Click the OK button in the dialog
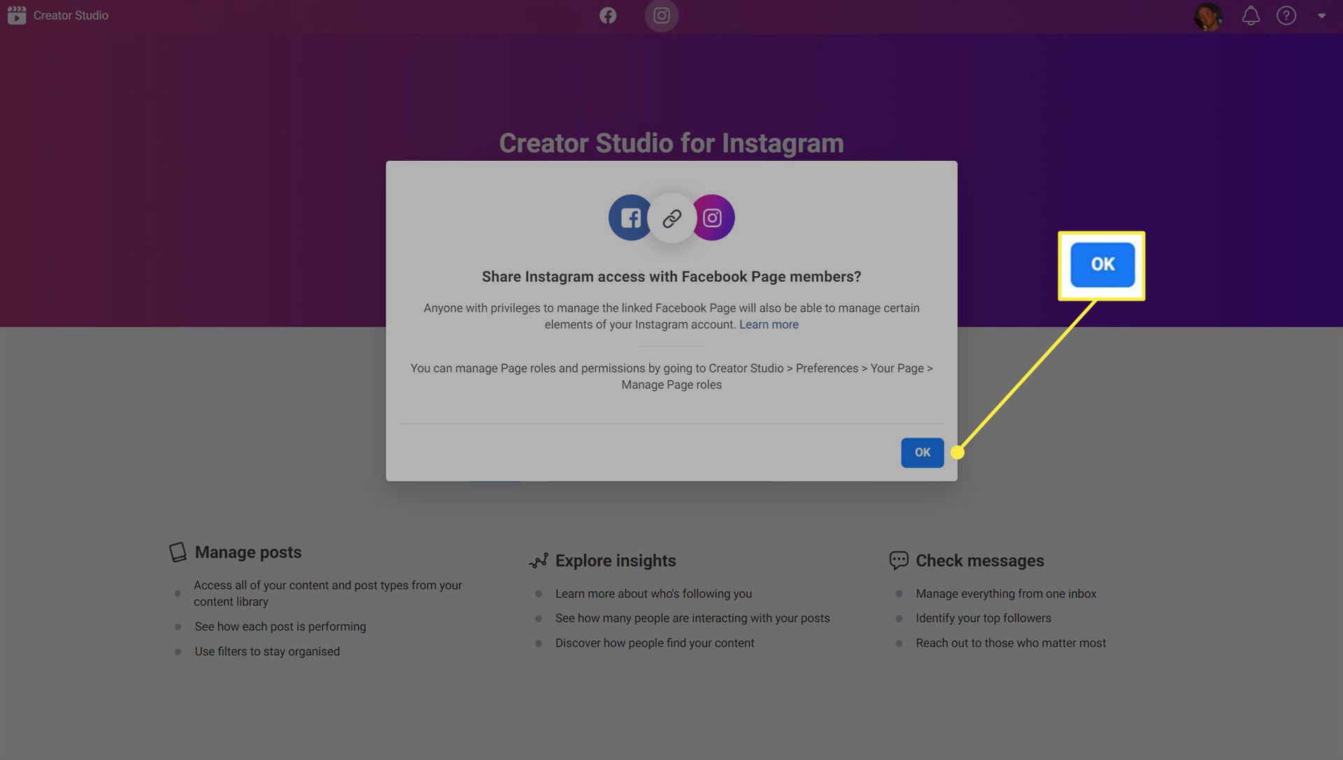 click(922, 452)
